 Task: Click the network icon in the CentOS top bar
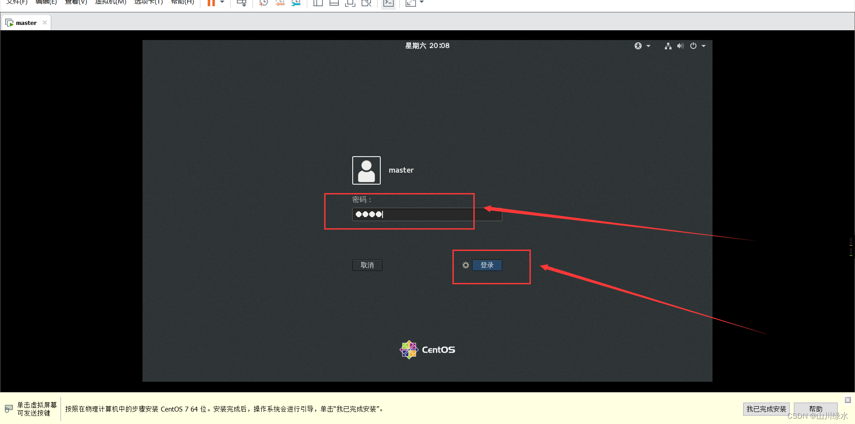pyautogui.click(x=668, y=46)
